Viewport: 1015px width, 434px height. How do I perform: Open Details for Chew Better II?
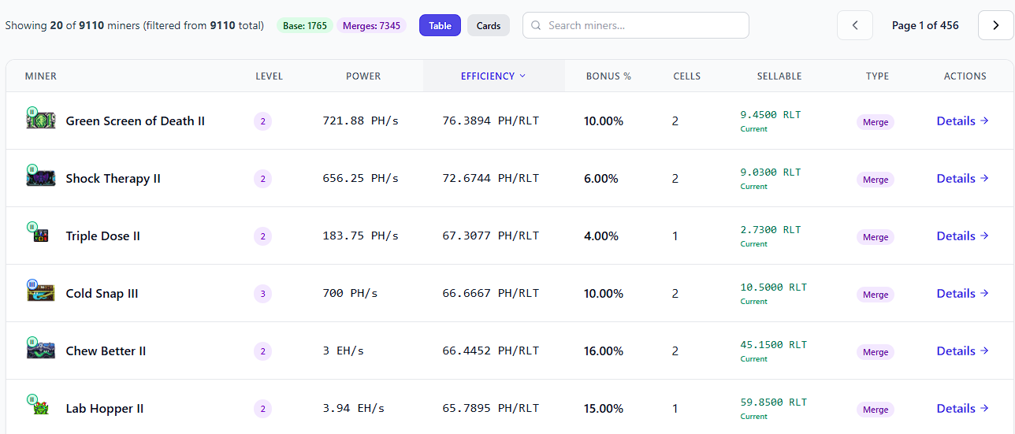(963, 351)
